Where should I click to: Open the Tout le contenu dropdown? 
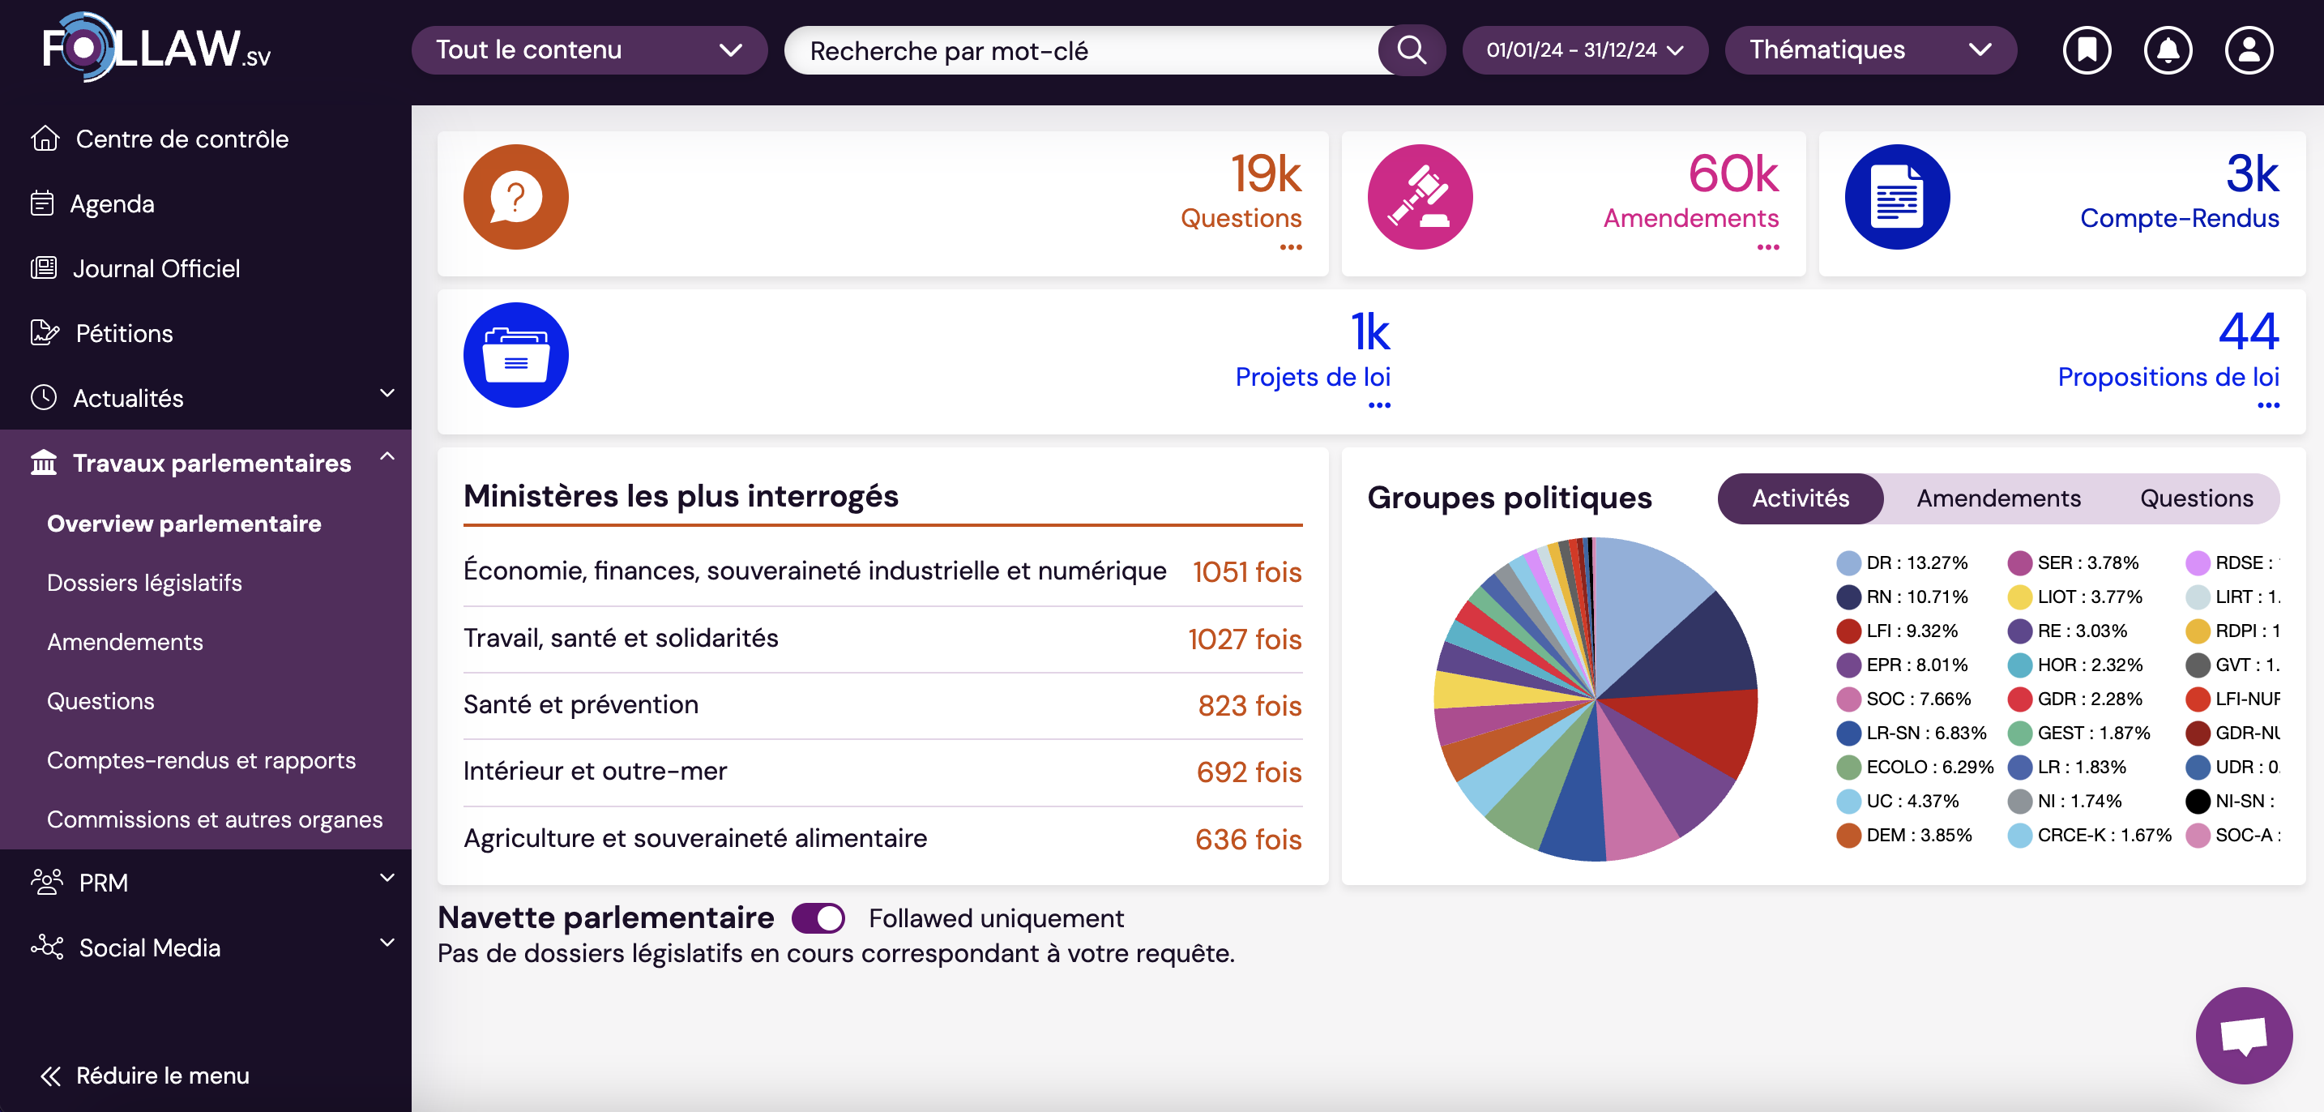pos(588,49)
